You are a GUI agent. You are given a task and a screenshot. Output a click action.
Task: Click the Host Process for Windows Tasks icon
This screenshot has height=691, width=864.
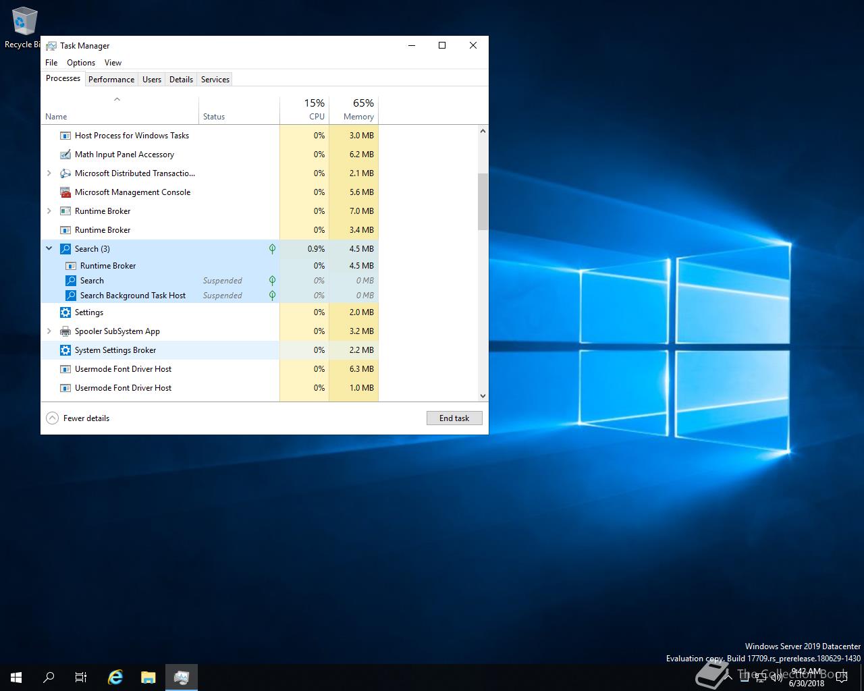coord(65,136)
